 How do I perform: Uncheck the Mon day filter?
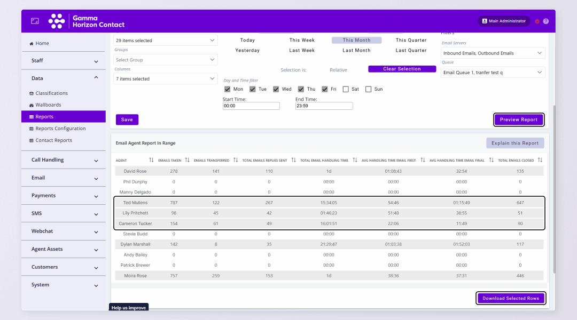pyautogui.click(x=227, y=89)
